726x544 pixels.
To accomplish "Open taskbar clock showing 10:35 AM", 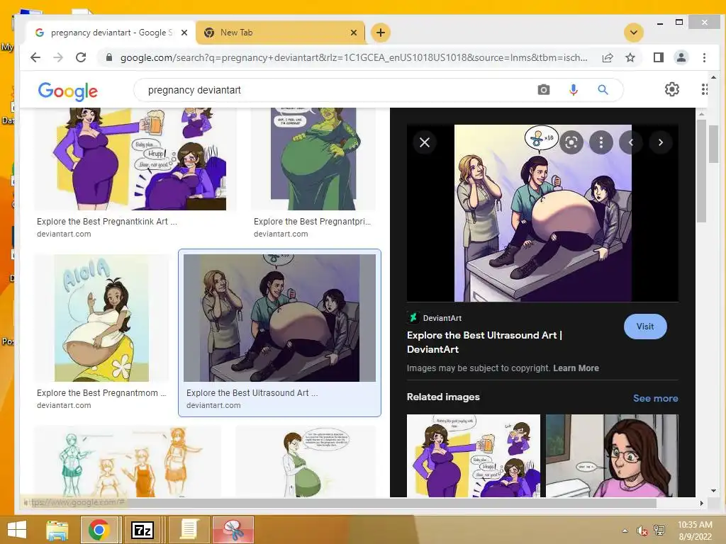I will click(x=695, y=531).
